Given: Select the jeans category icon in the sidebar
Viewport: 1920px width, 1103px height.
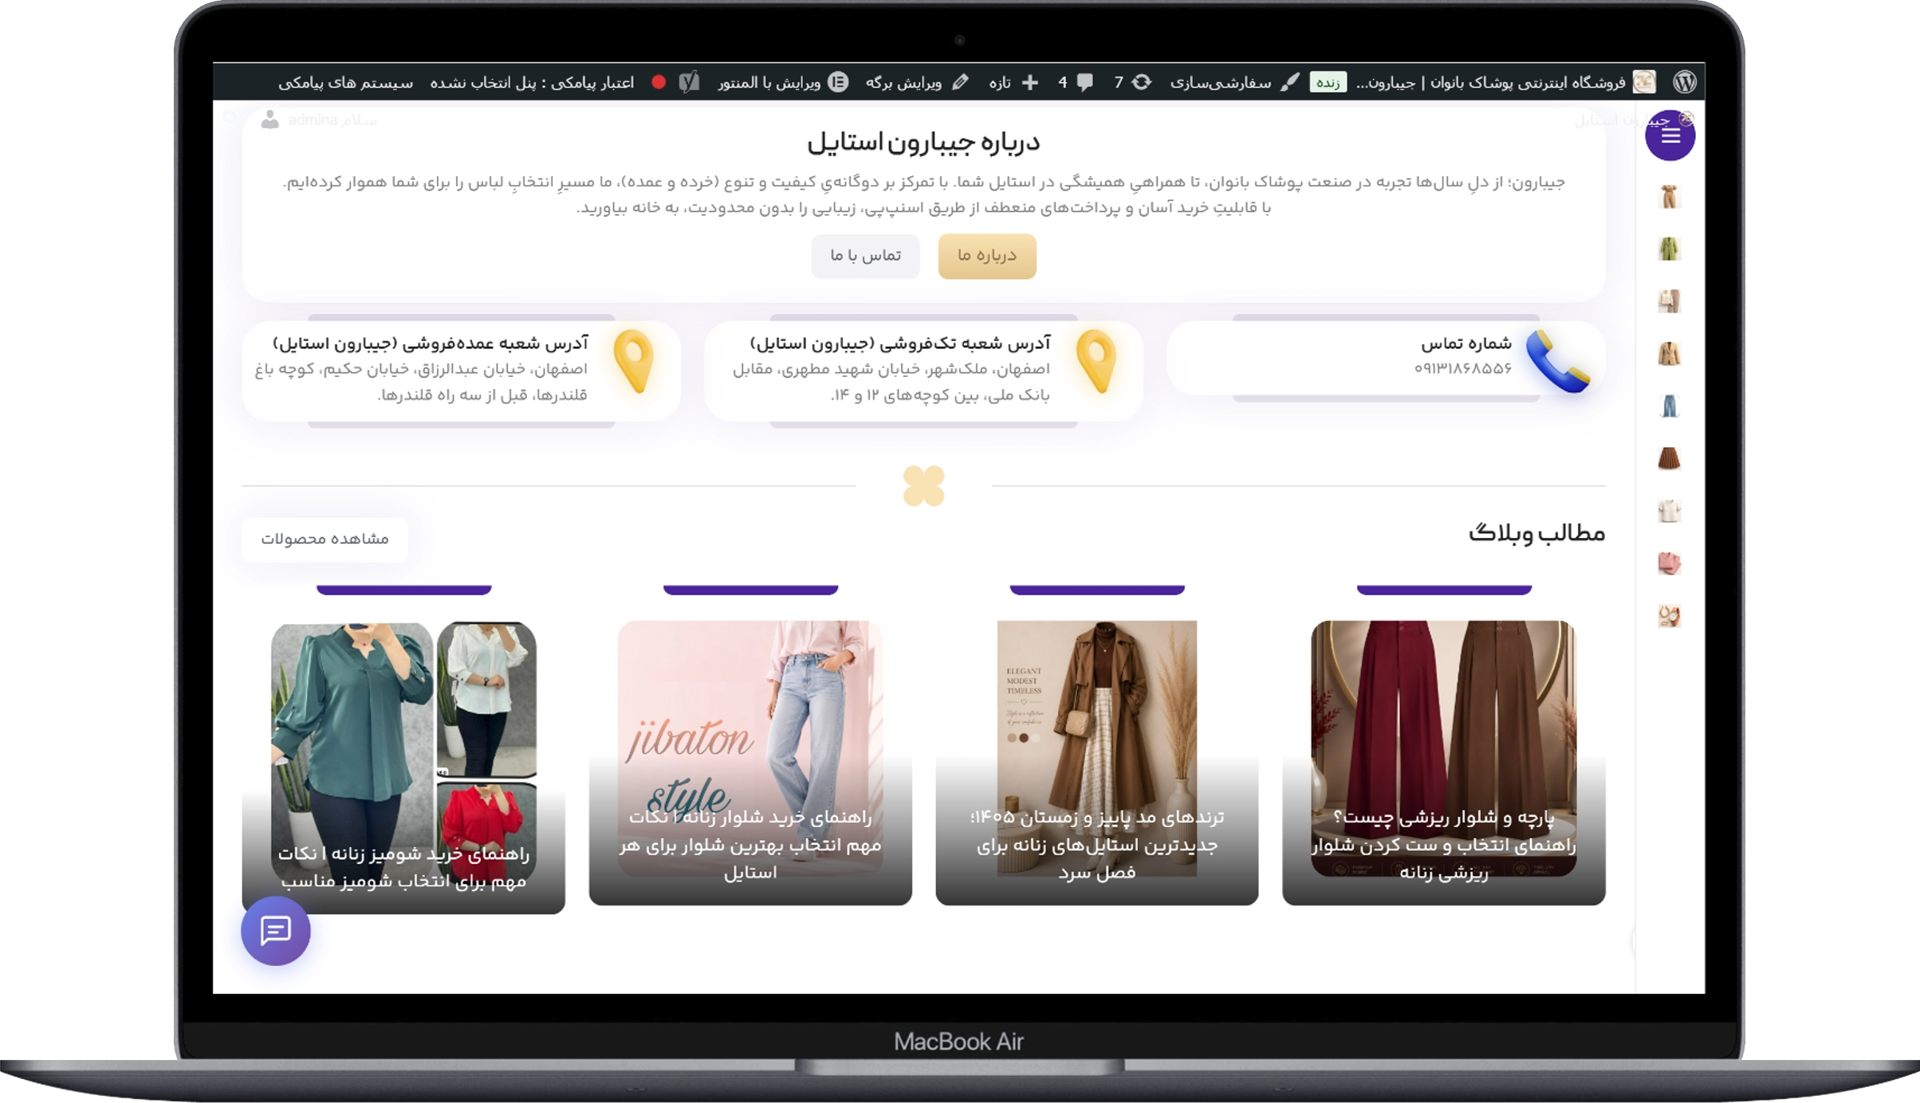Looking at the screenshot, I should coord(1669,406).
